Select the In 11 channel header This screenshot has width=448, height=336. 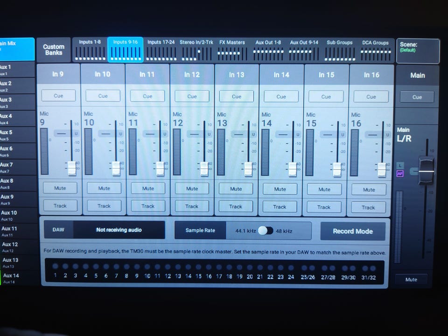[147, 74]
